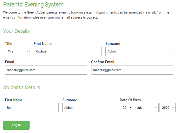
Task: Click the Title label text
Action: point(9,44)
